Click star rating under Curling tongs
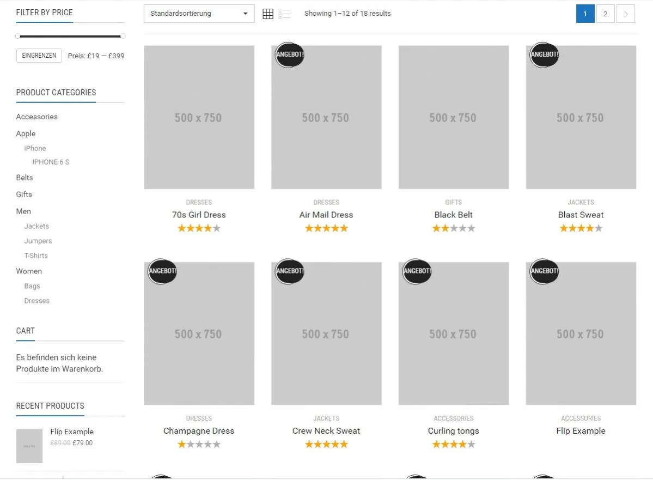Viewport: 653px width, 480px height. coord(454,445)
